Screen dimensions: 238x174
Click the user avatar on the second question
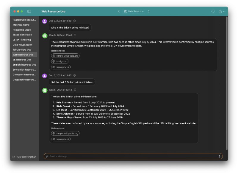(x=45, y=76)
